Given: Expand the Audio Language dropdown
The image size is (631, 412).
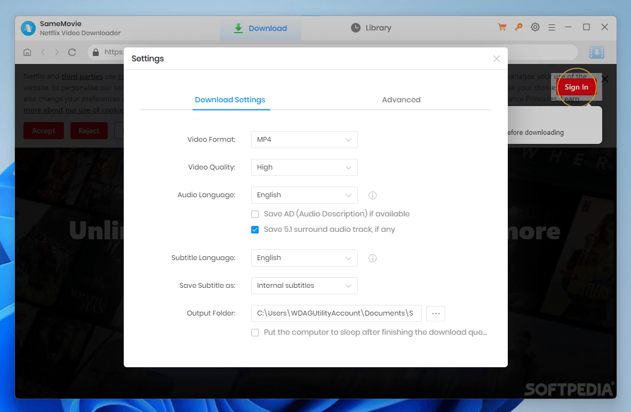Looking at the screenshot, I should (x=304, y=195).
